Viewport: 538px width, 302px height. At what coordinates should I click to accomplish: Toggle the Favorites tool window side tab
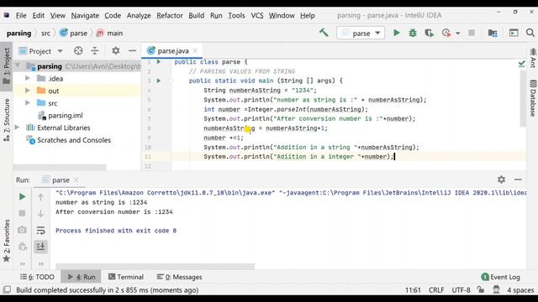7,241
